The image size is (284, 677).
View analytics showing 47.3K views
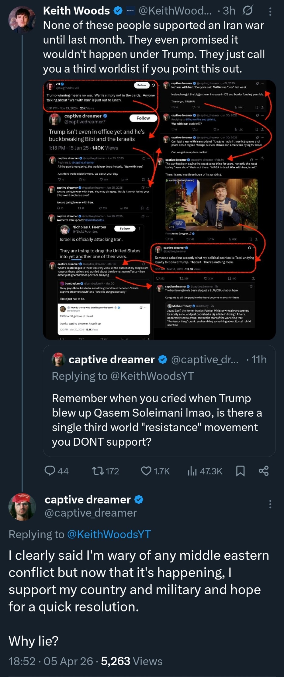tap(192, 471)
